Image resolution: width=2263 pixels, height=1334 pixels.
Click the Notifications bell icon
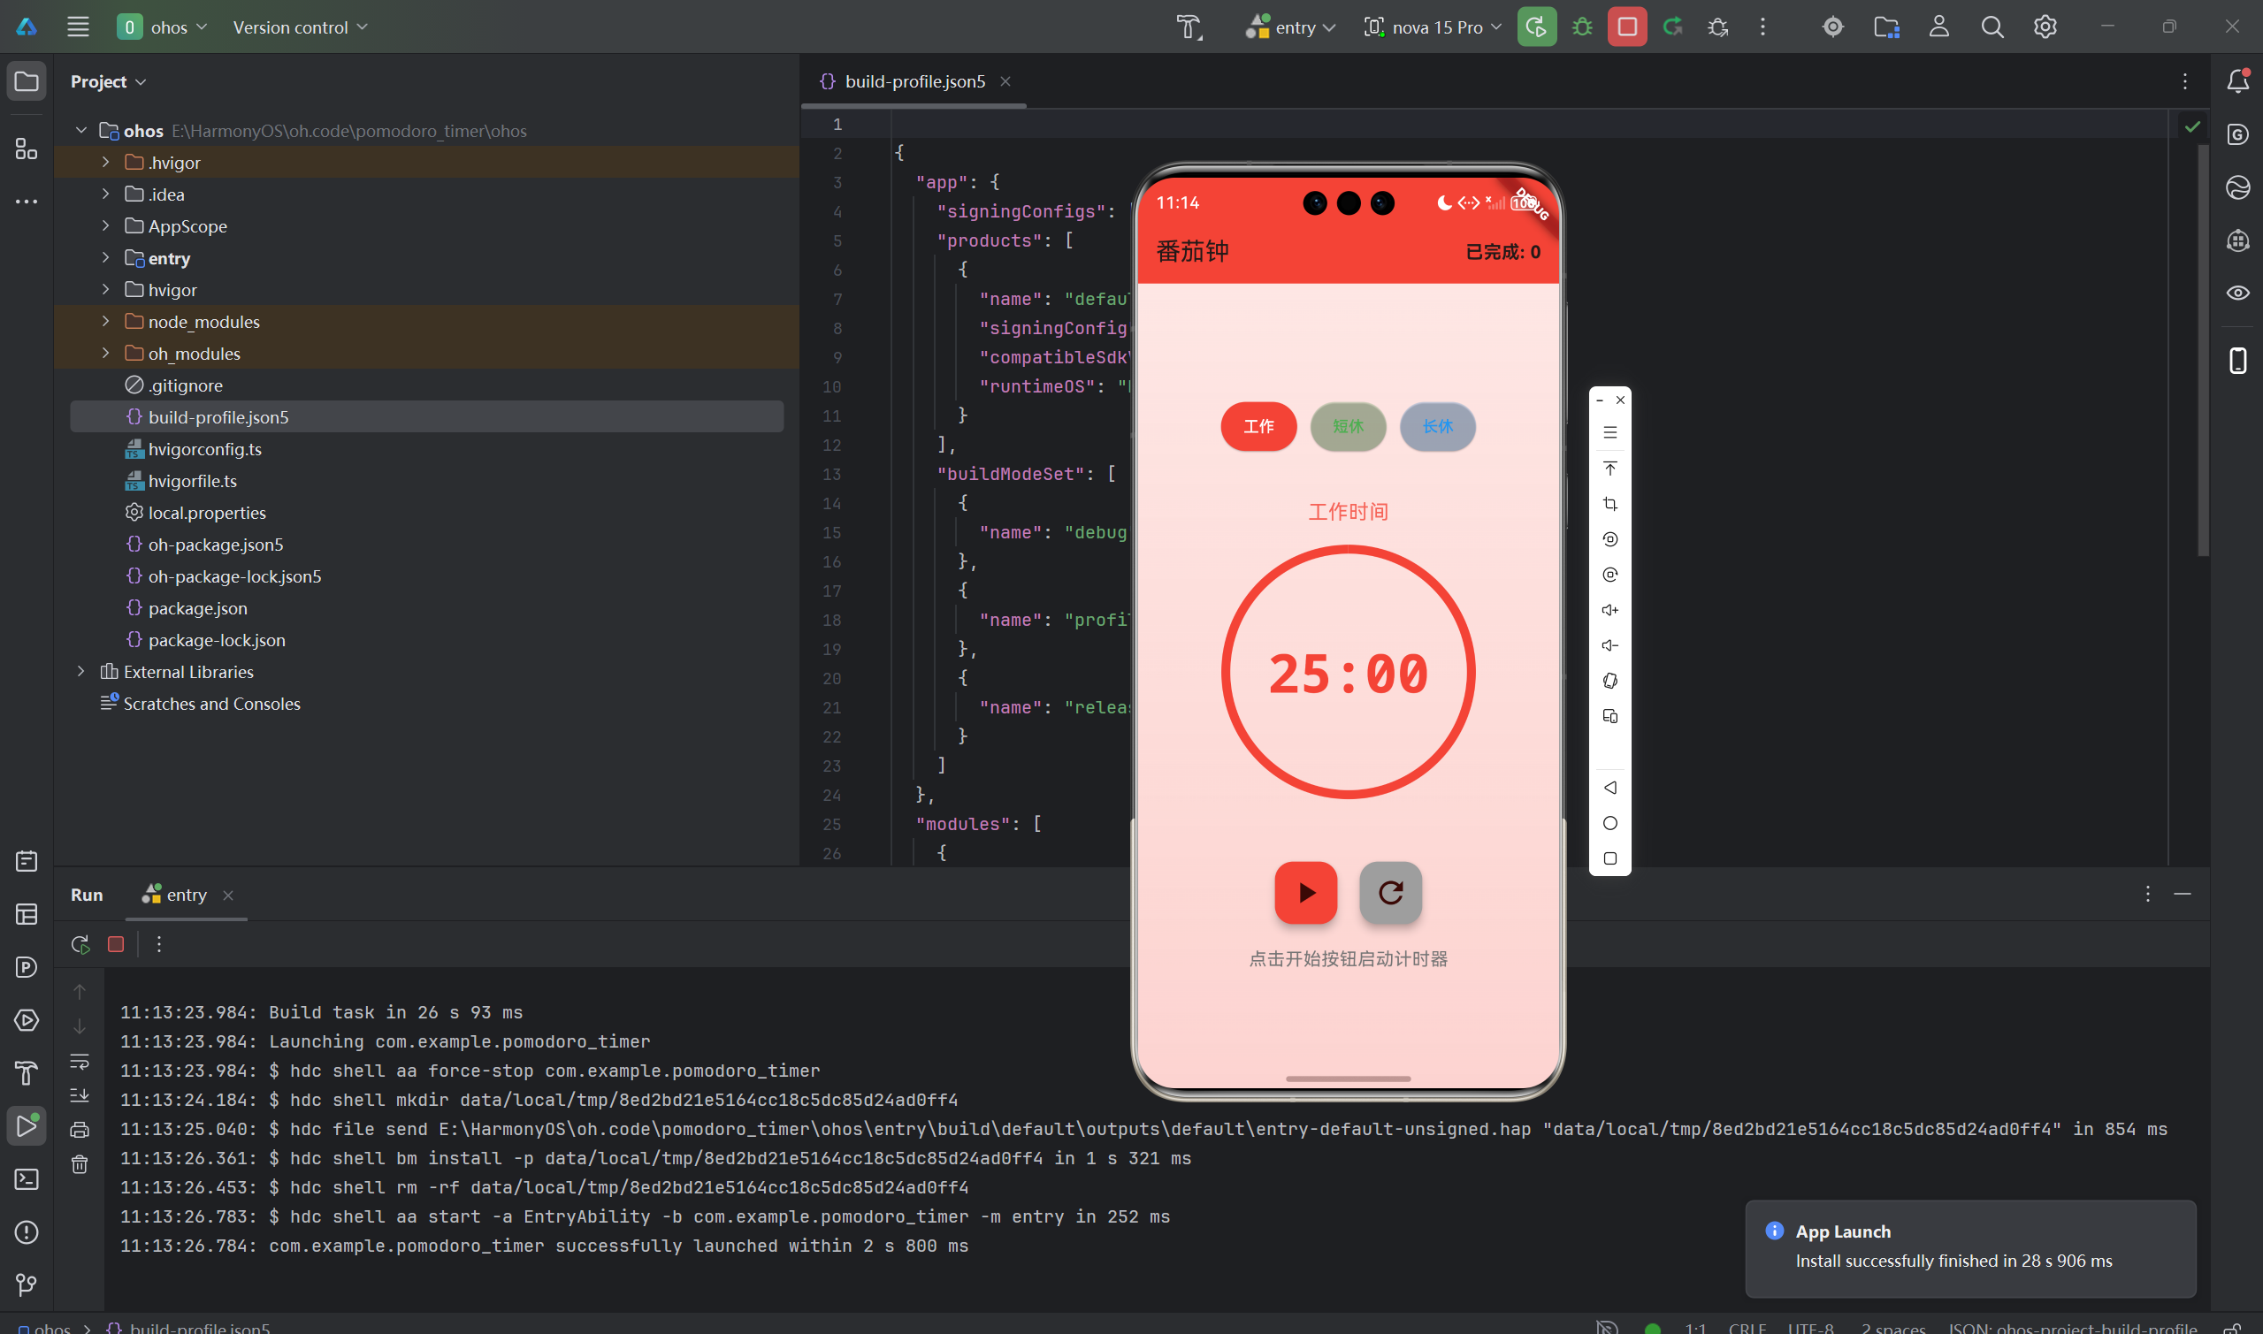(x=2237, y=82)
